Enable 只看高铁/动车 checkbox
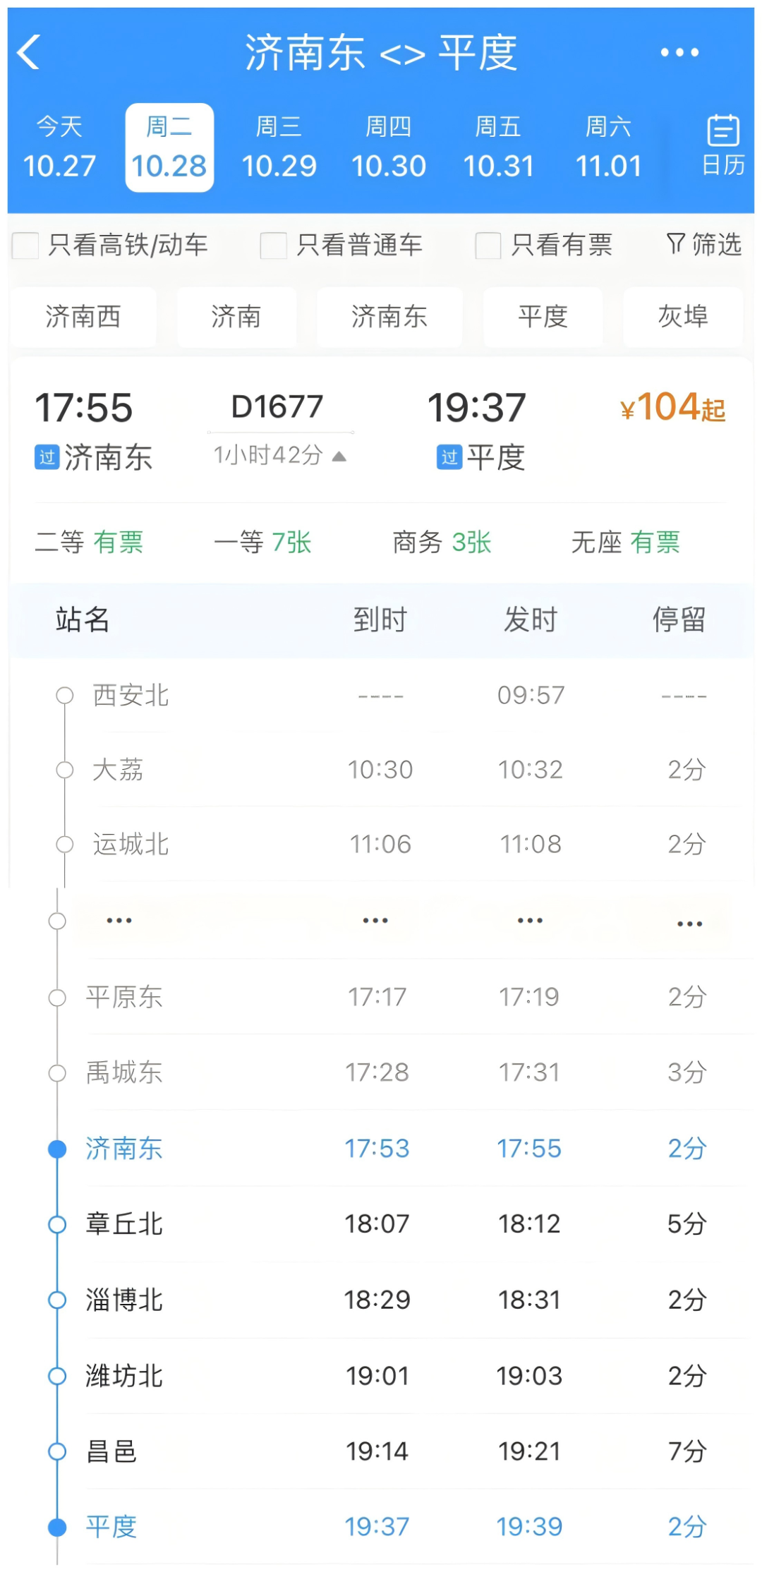Image resolution: width=762 pixels, height=1572 pixels. 26,246
